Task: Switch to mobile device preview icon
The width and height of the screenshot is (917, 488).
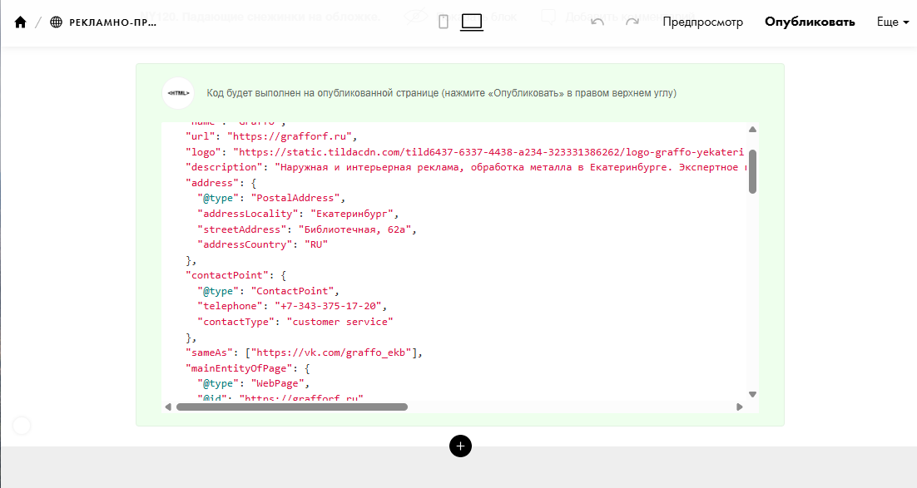Action: [444, 22]
